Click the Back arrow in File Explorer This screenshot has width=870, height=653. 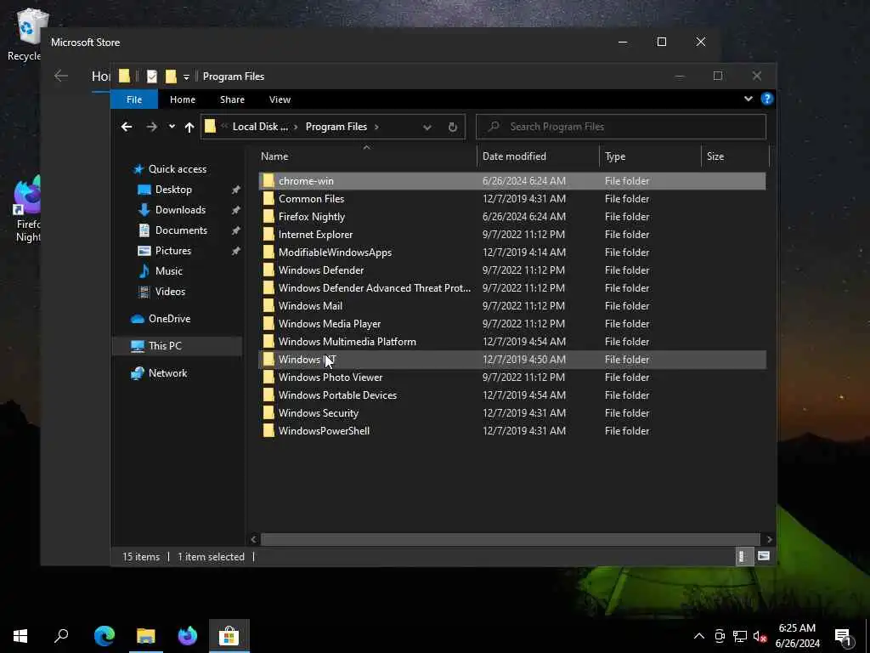pyautogui.click(x=127, y=127)
